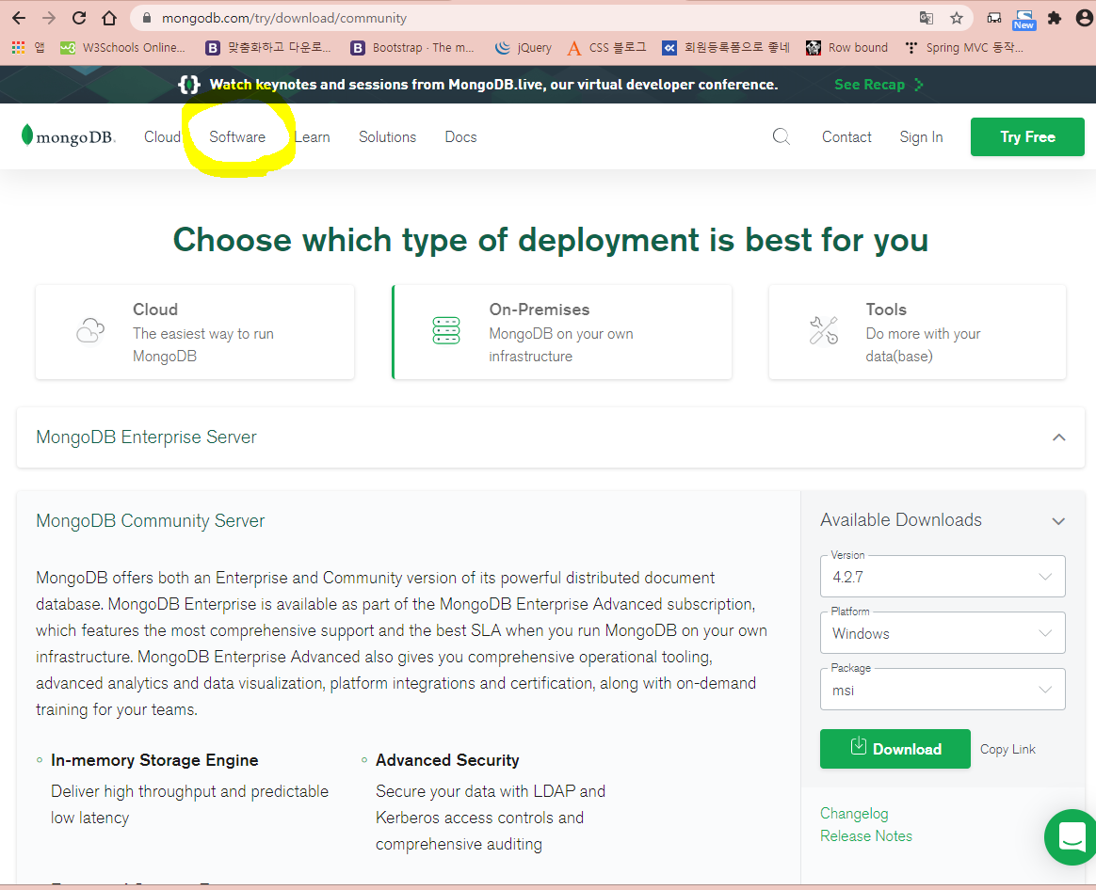Click MongoDB Enterprise Server heading
The image size is (1096, 890).
(x=146, y=437)
